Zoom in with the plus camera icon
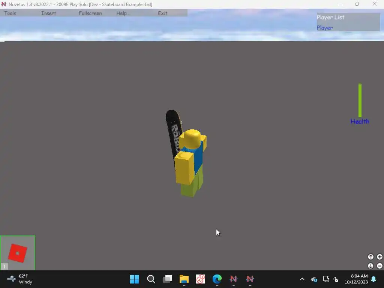 [379, 256]
